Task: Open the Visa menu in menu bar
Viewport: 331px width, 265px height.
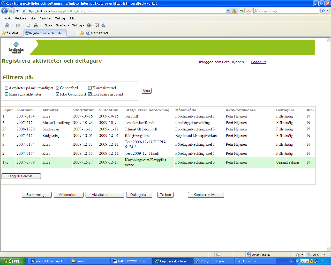Action: click(33, 18)
